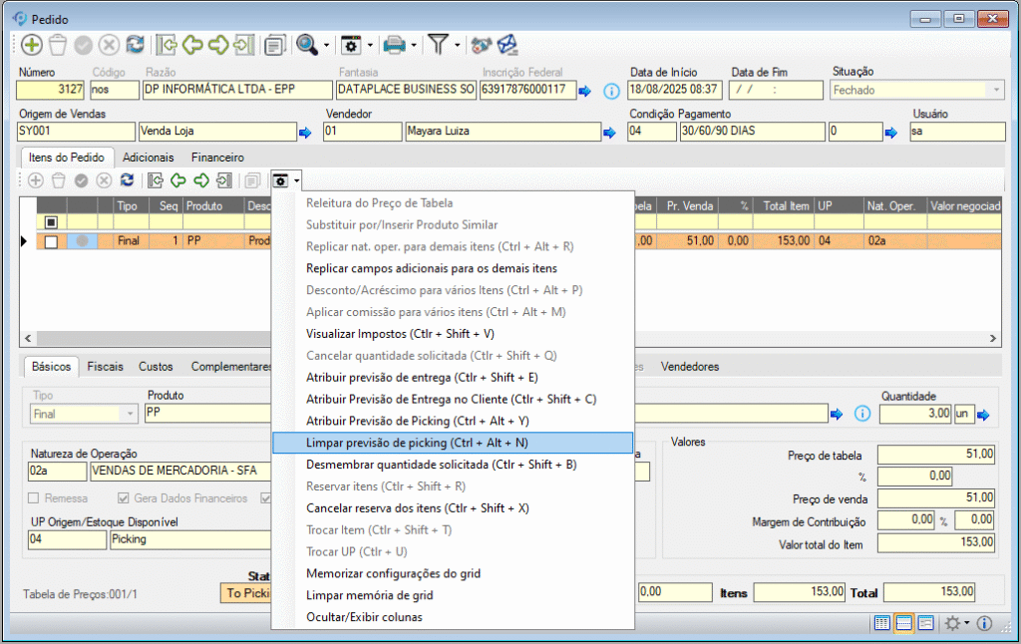
Task: Click the green plus icon in the main toolbar
Action: click(x=31, y=45)
